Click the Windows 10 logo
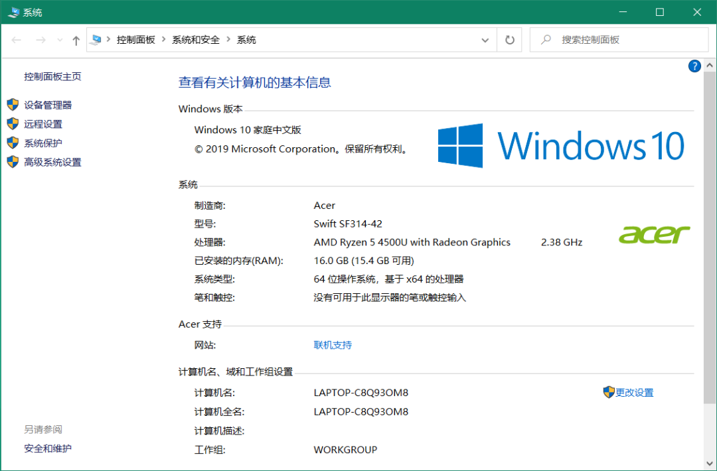This screenshot has height=471, width=717. (561, 146)
